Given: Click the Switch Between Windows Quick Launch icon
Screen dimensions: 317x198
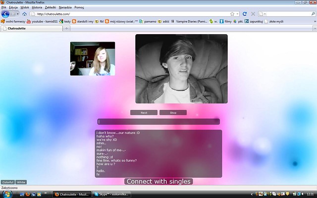Looking at the screenshot, I should click(33, 195).
